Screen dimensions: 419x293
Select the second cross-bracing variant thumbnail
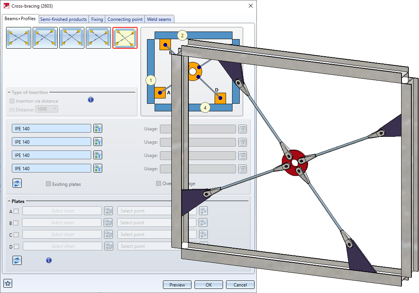(x=45, y=38)
